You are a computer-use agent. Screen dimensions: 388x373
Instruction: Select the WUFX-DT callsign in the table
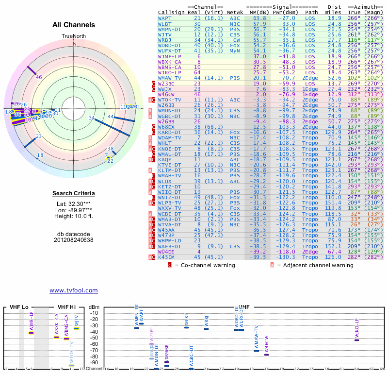tap(169, 51)
